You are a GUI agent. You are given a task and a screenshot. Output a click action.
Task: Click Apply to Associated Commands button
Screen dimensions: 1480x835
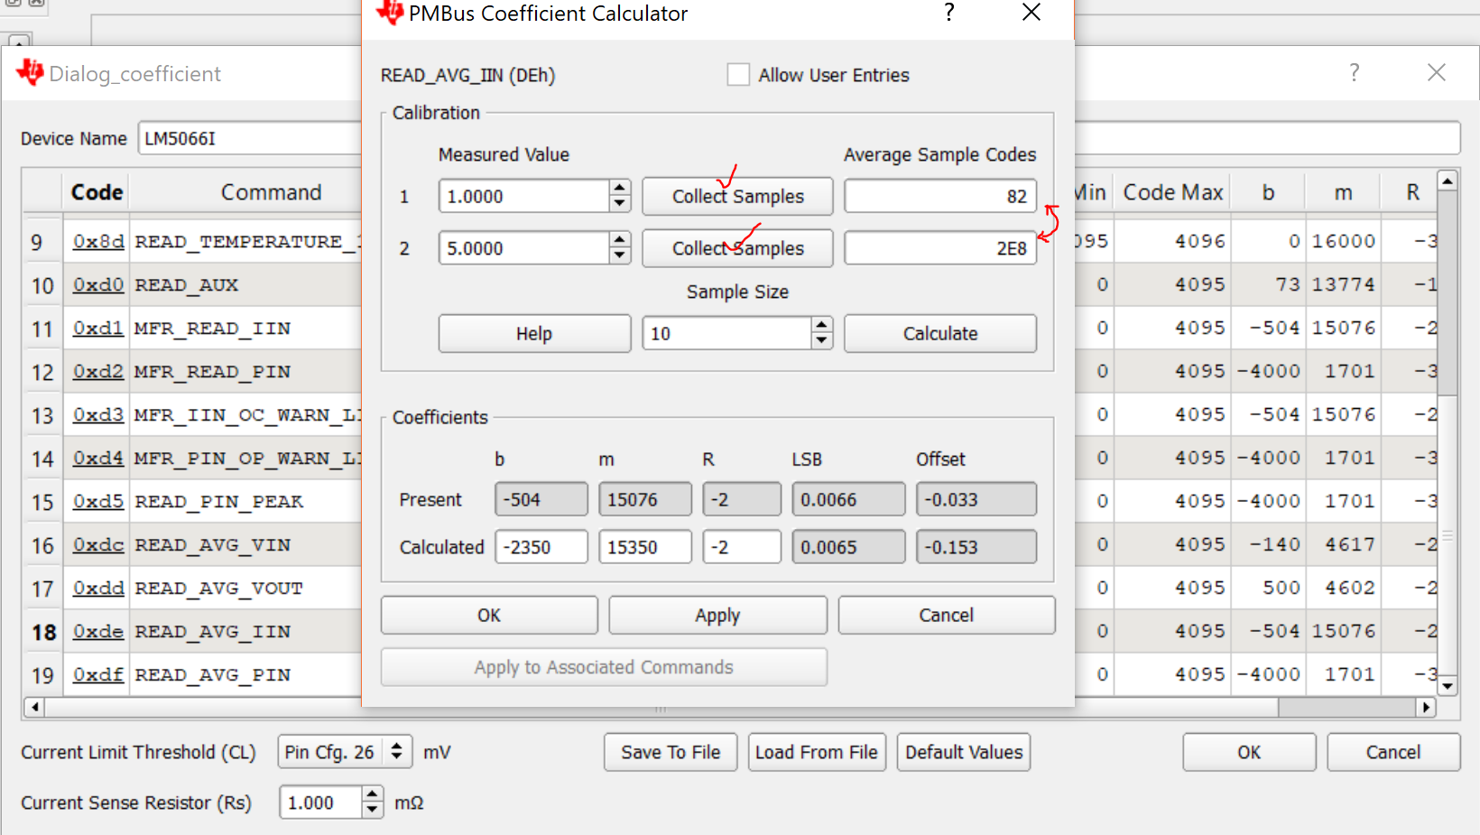click(x=604, y=667)
